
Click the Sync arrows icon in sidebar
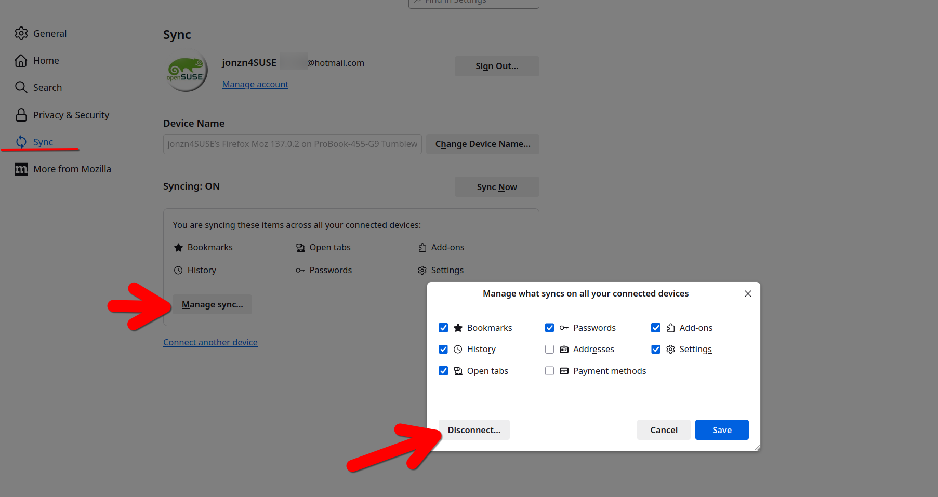coord(21,142)
